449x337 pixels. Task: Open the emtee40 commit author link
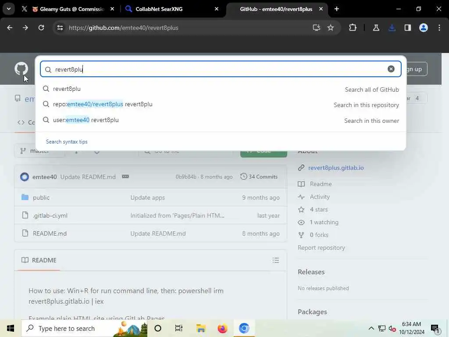click(x=44, y=177)
